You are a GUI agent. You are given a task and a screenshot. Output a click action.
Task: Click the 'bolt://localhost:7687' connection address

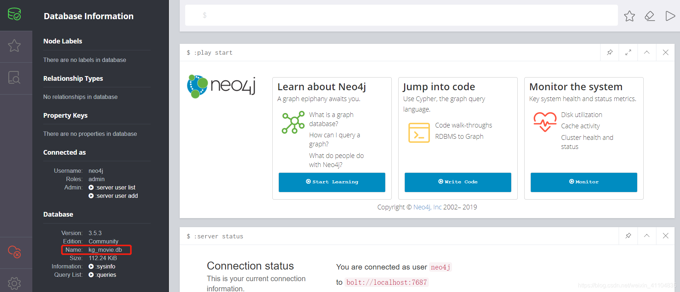[387, 282]
